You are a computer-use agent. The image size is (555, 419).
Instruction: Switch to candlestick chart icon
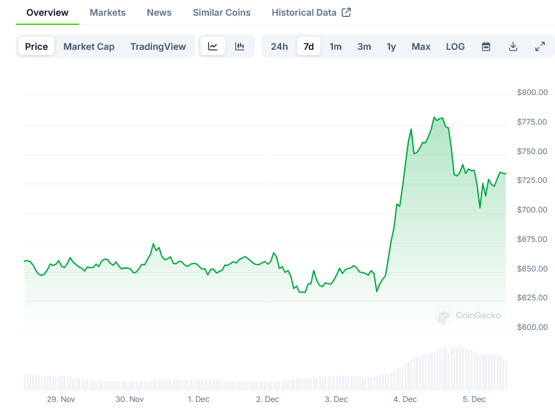tap(240, 47)
